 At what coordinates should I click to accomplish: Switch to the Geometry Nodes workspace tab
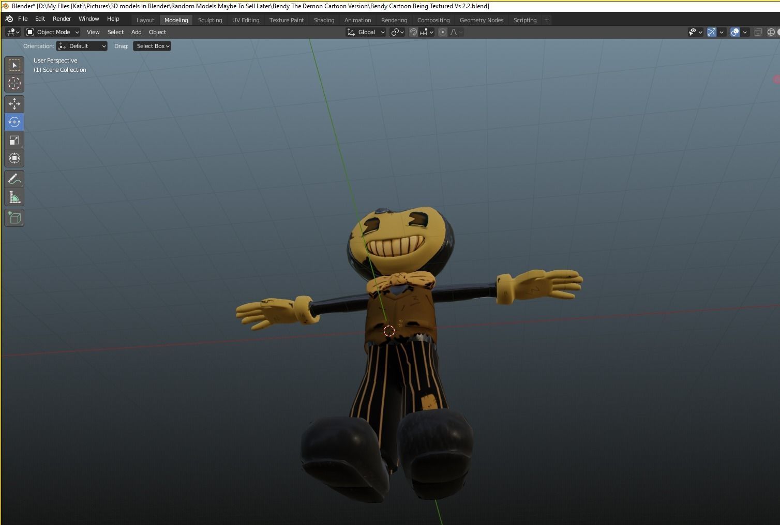[x=482, y=20]
